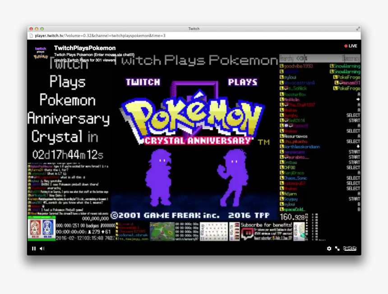The height and width of the screenshot is (294, 388).
Task: Click the CRYSTAL ANNIVERSARY banner
Action: click(x=198, y=141)
